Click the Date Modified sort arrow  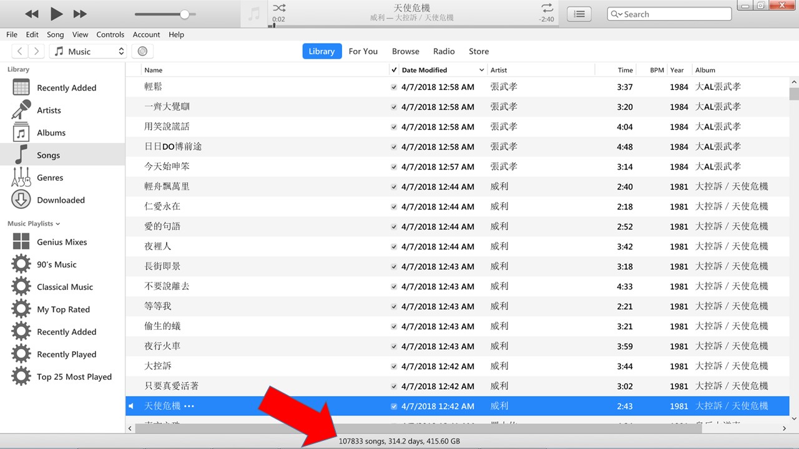pos(481,70)
